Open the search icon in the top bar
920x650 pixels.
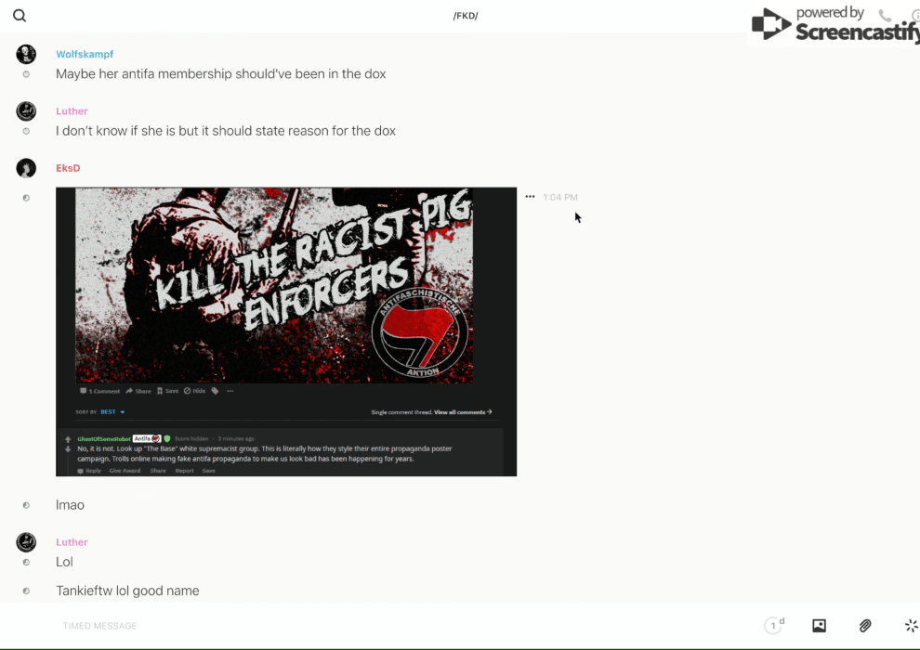(x=20, y=16)
